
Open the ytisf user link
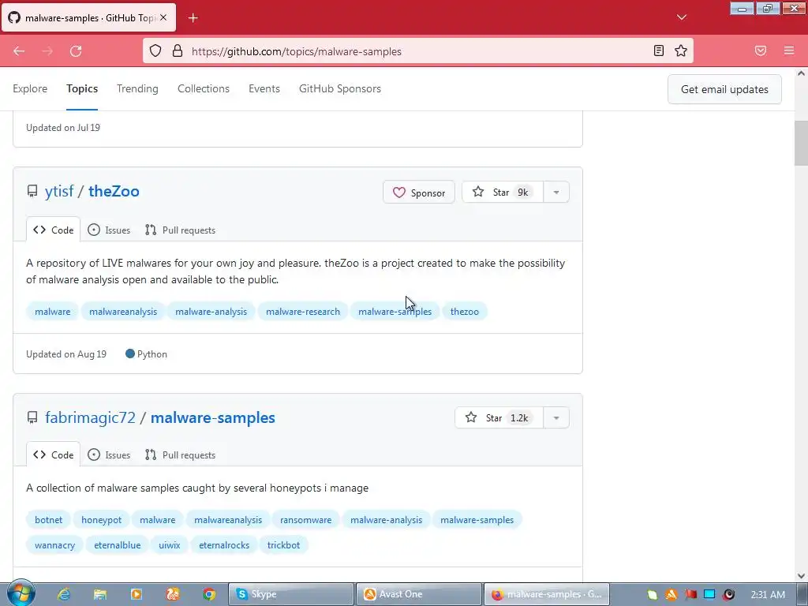click(59, 191)
